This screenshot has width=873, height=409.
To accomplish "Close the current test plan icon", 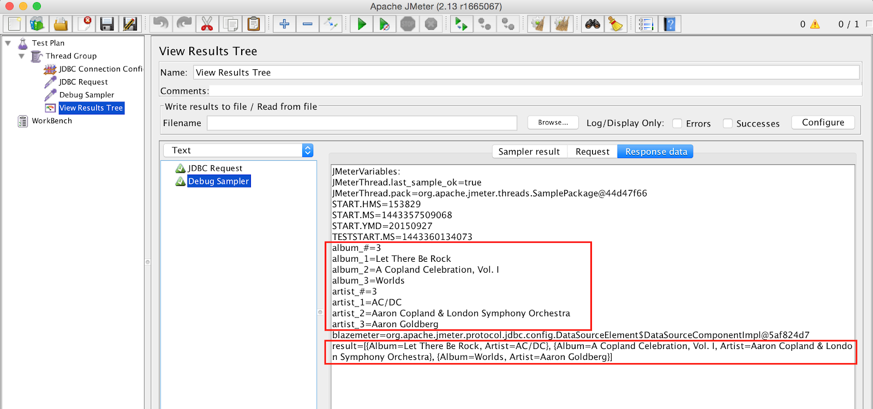I will pyautogui.click(x=85, y=24).
